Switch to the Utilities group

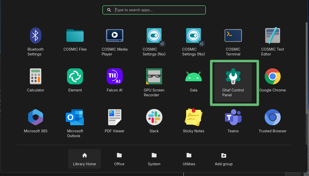tap(189, 158)
